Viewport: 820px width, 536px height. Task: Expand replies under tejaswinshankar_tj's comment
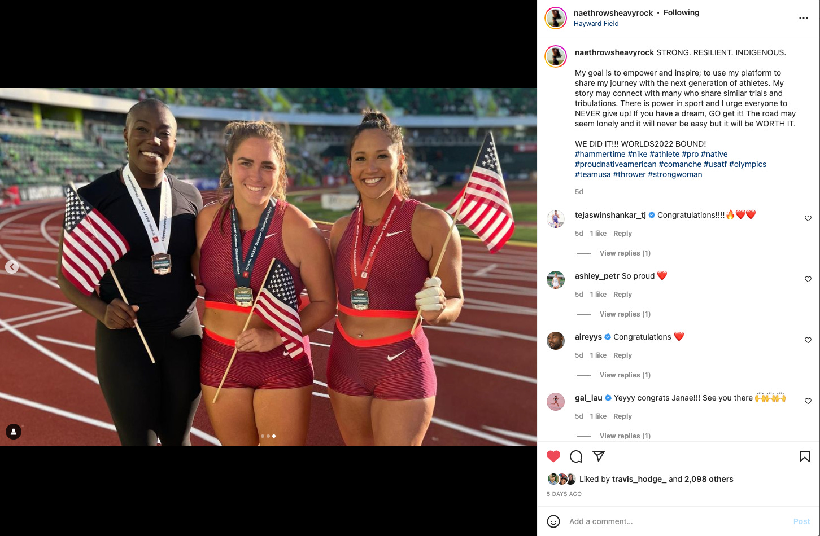coord(625,253)
